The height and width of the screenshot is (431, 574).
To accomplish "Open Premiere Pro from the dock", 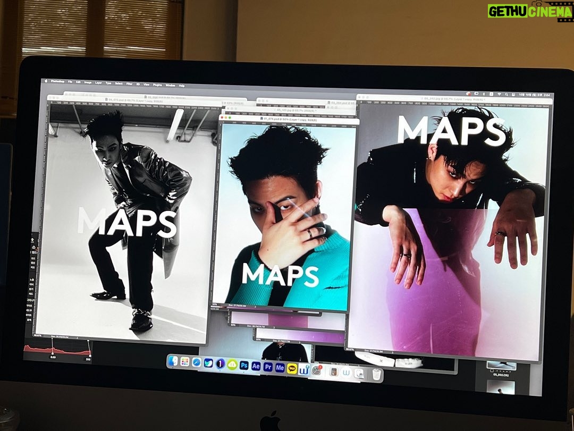I will (268, 367).
